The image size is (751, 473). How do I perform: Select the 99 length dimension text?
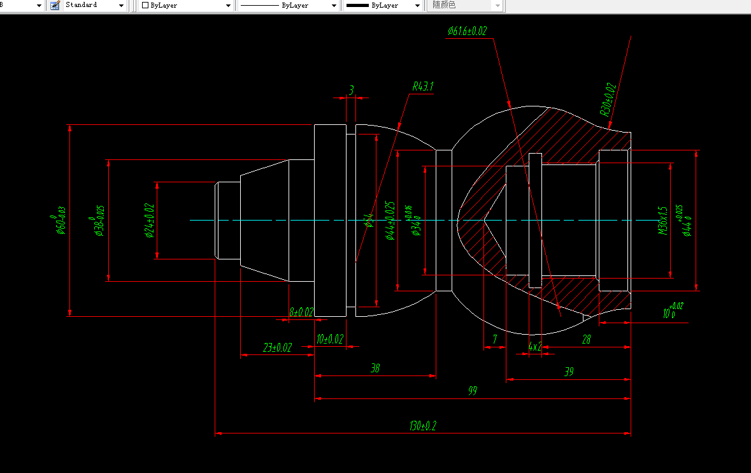[x=472, y=391]
